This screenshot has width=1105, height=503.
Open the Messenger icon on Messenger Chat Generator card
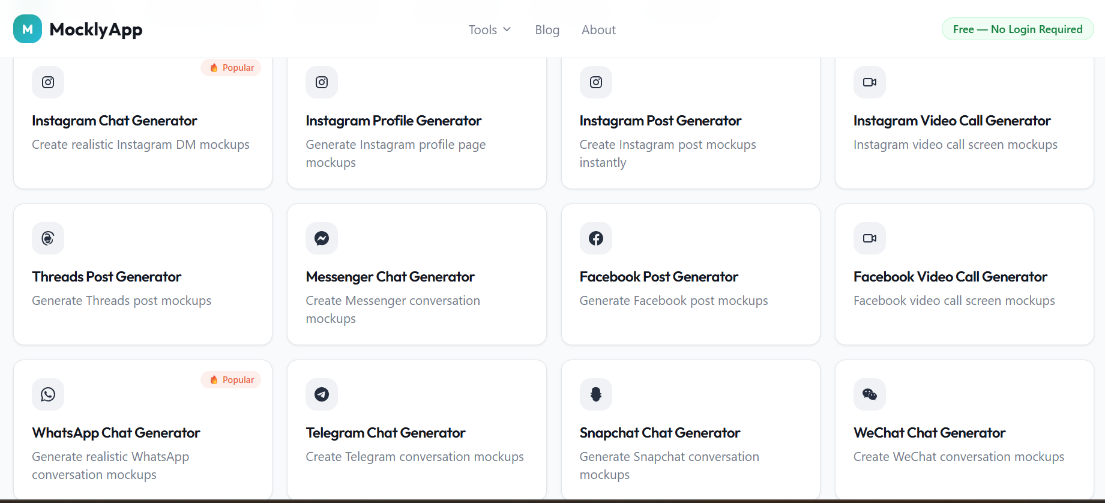(322, 238)
